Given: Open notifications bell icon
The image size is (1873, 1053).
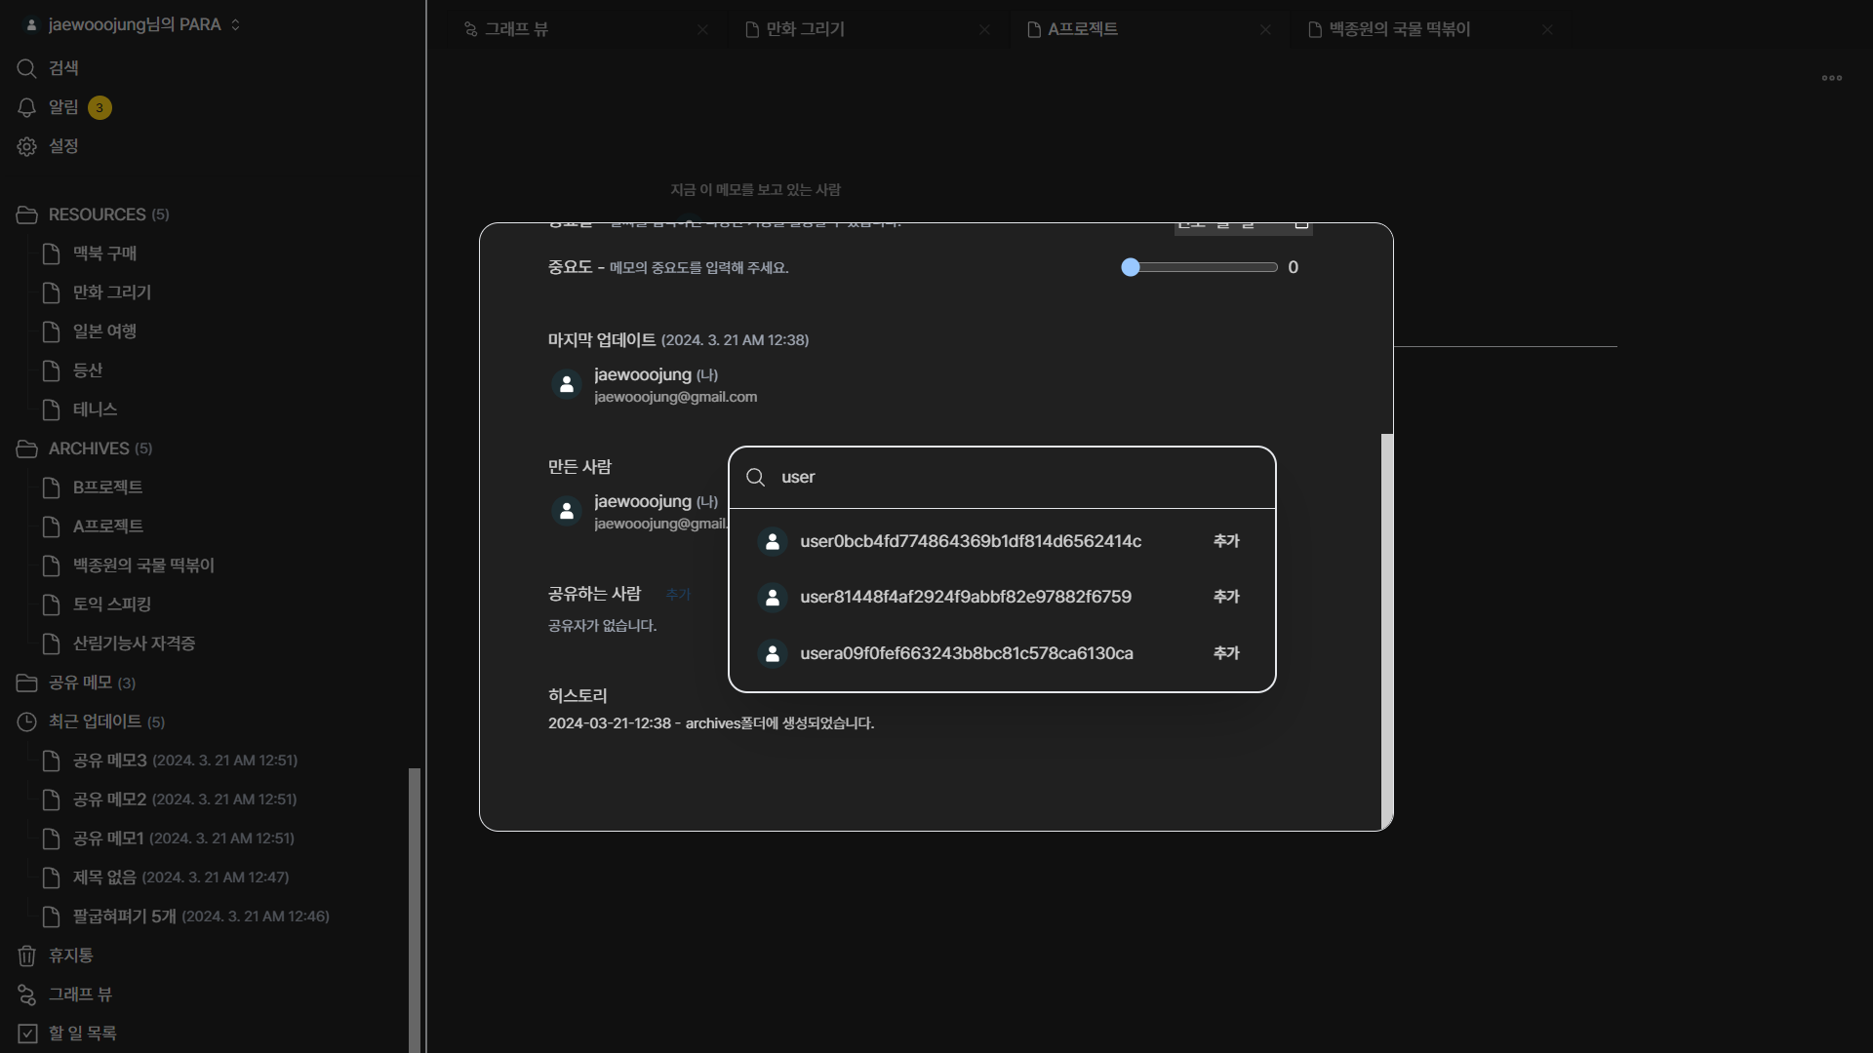Looking at the screenshot, I should pos(26,107).
